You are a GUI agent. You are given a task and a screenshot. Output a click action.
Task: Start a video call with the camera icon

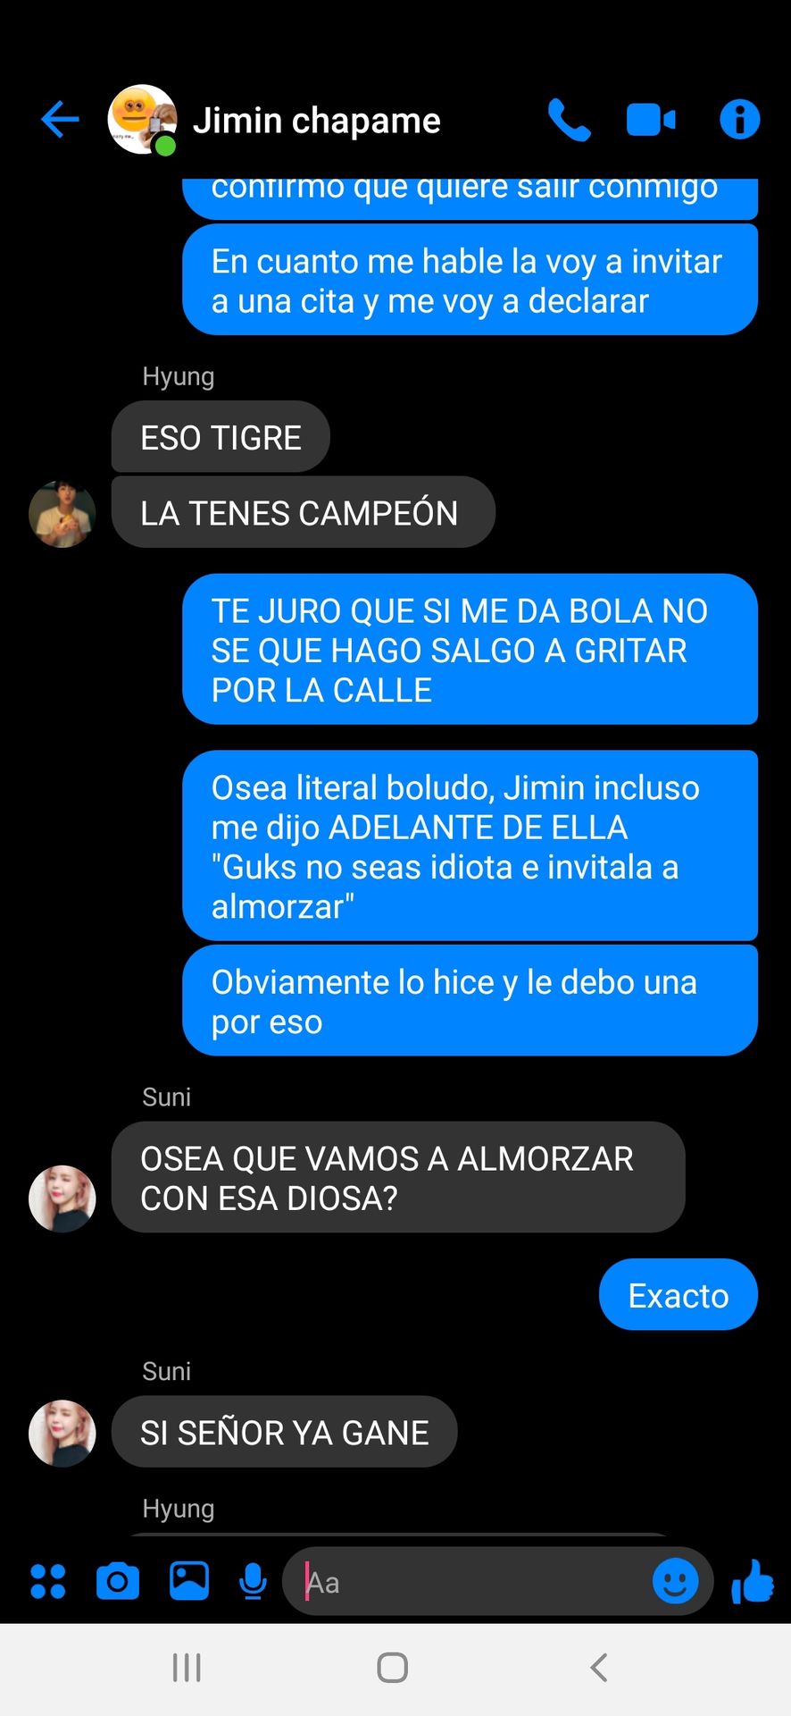[x=651, y=120]
